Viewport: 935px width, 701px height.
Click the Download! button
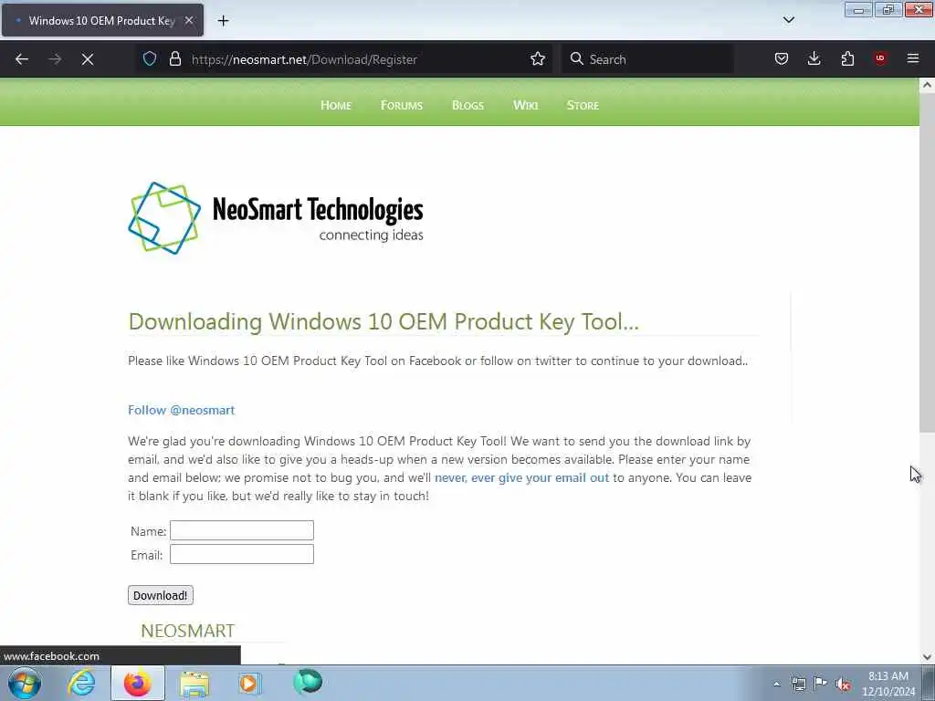pyautogui.click(x=161, y=595)
